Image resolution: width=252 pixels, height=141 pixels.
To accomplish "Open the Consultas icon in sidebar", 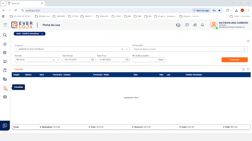I will pyautogui.click(x=5, y=88).
